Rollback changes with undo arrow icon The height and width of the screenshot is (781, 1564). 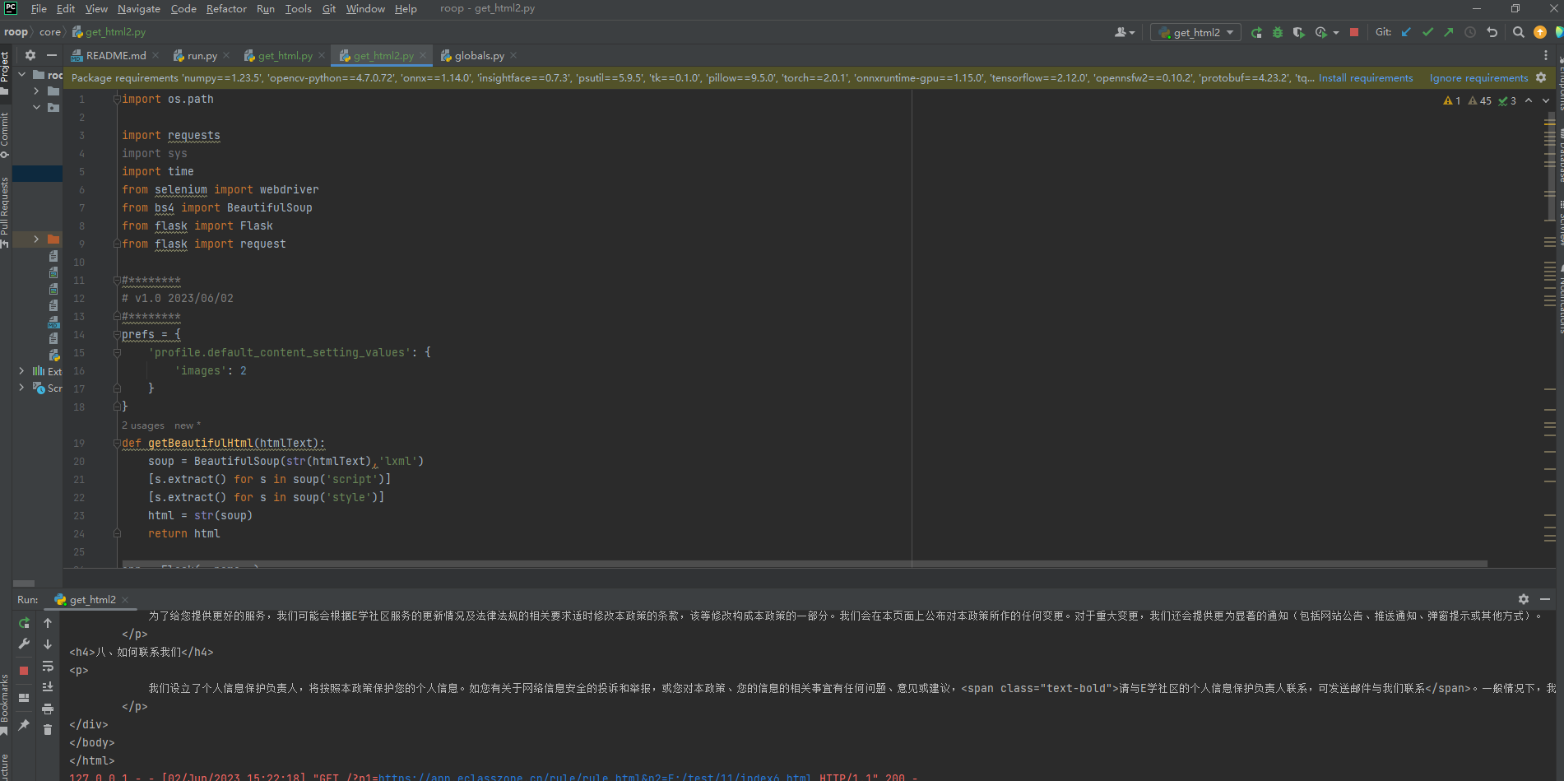(1492, 32)
